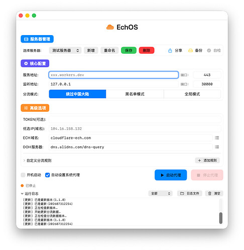
Task: Click the 已停止 status text
Action: [31, 185]
